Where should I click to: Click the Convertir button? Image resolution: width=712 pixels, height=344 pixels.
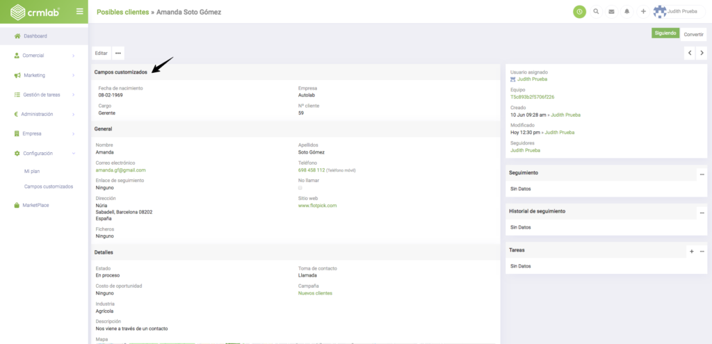[693, 33]
